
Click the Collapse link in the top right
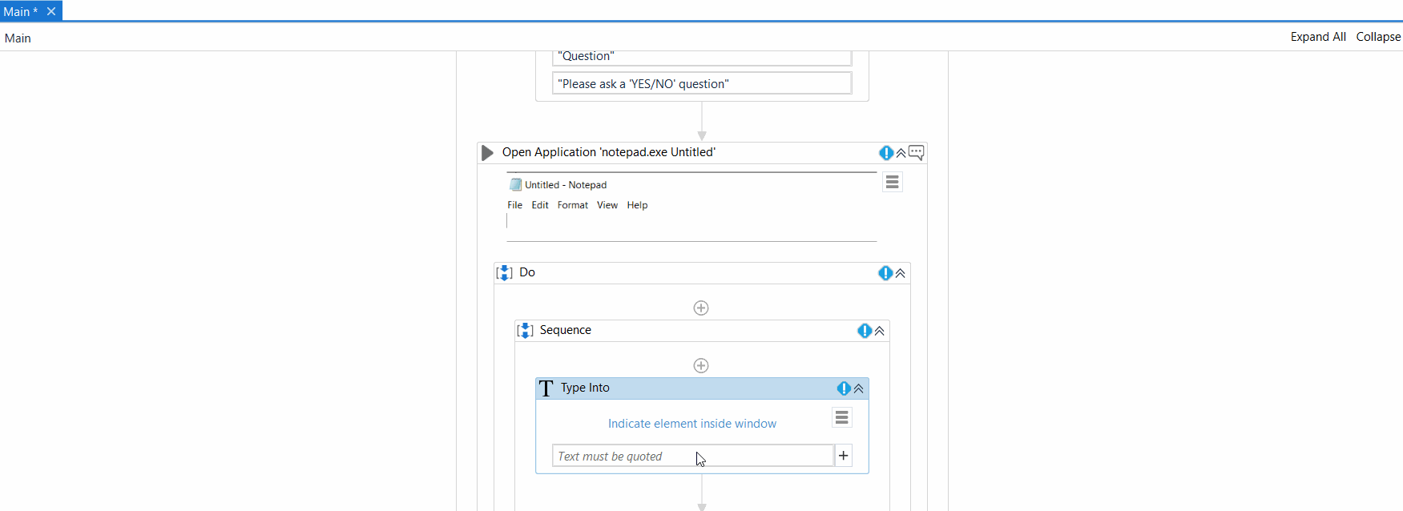tap(1378, 36)
